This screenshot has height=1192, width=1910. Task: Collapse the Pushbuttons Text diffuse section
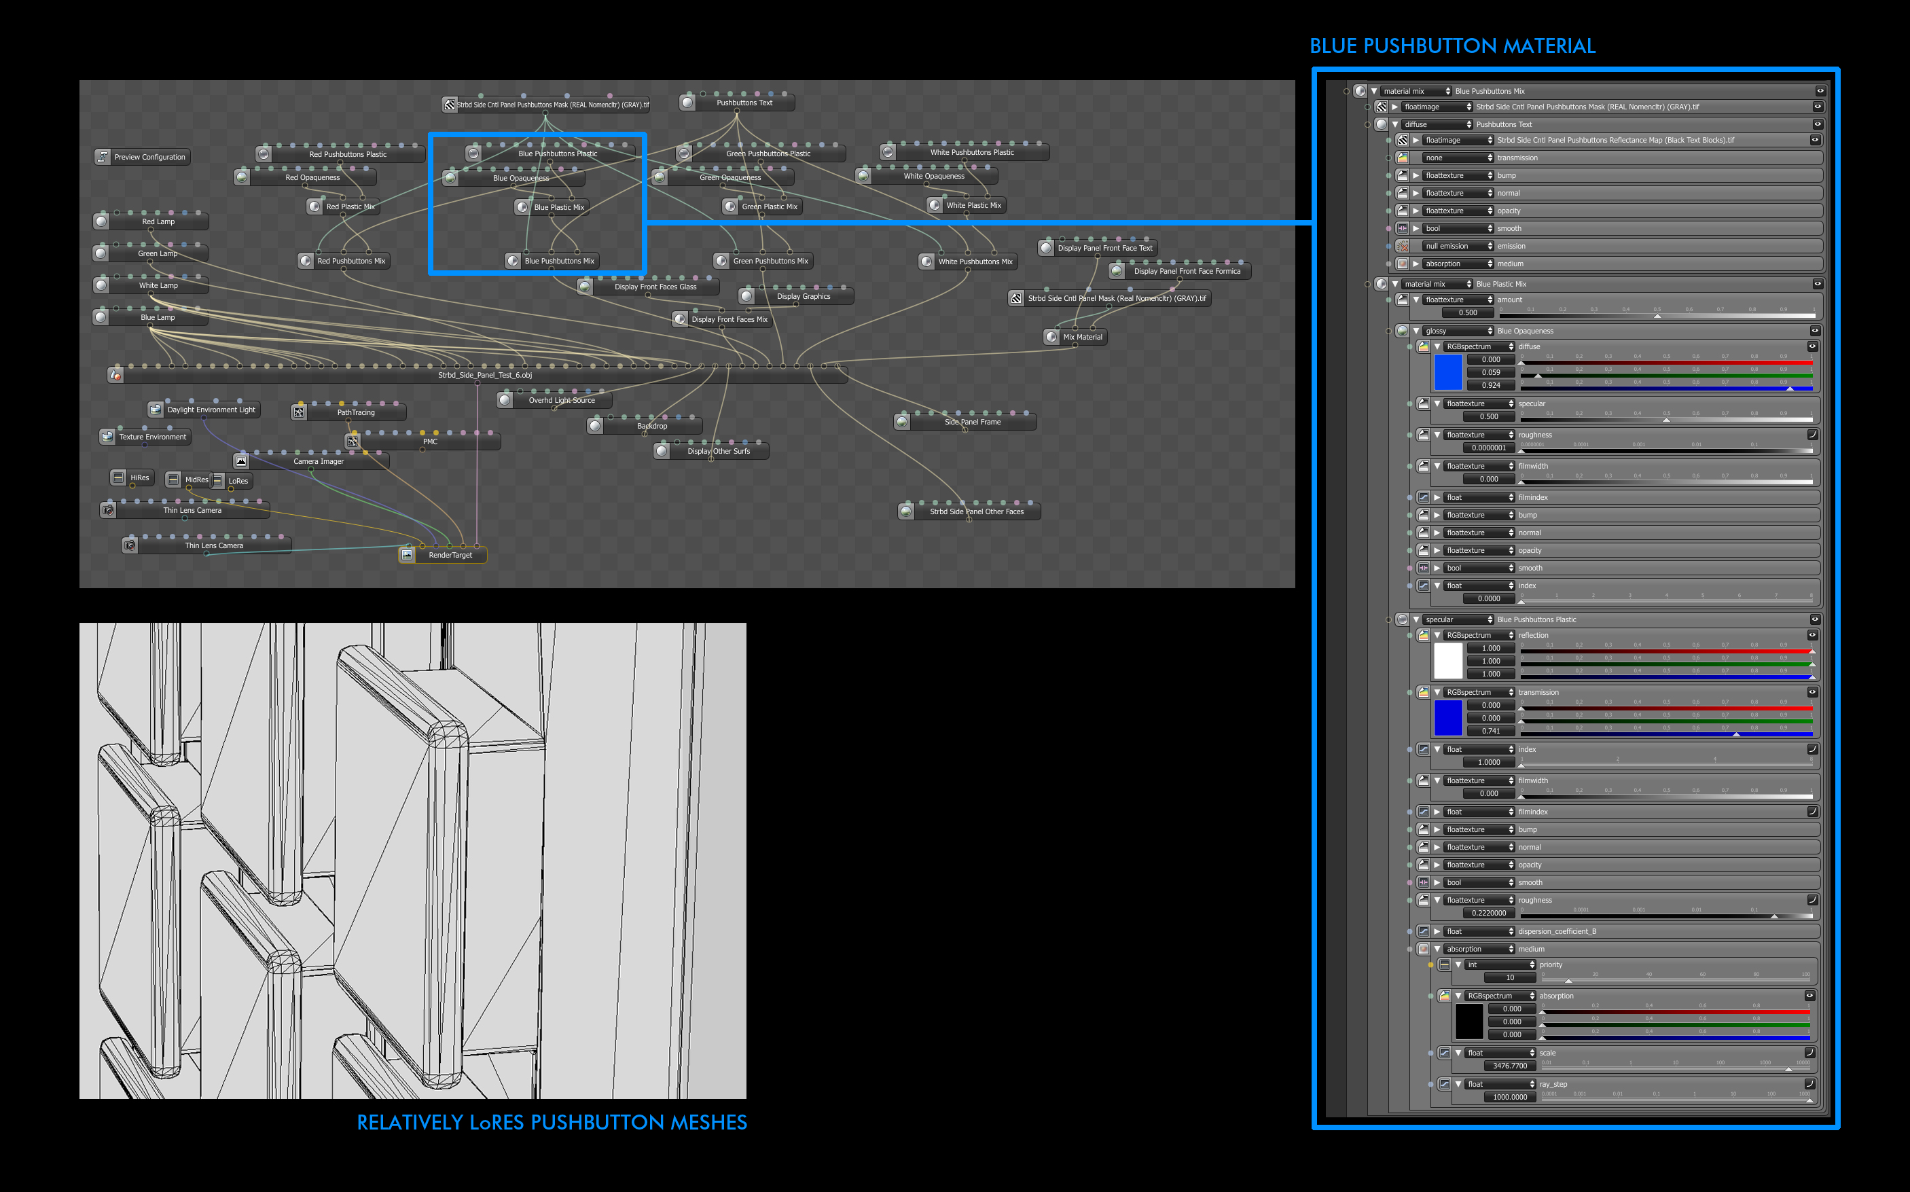1395,124
